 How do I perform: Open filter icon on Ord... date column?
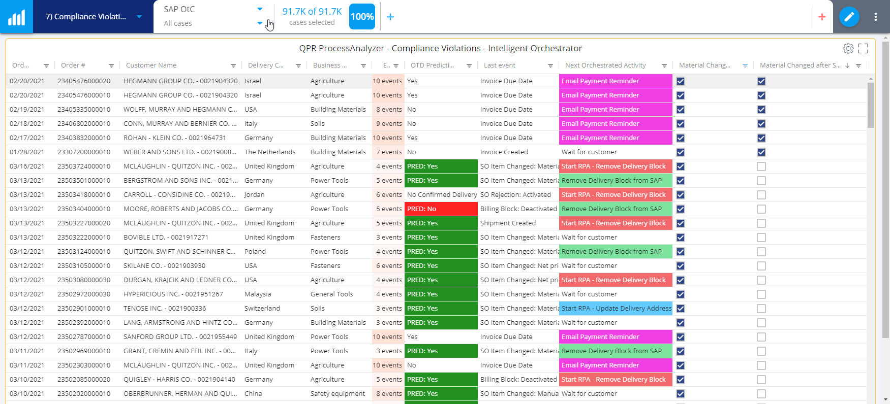[46, 66]
